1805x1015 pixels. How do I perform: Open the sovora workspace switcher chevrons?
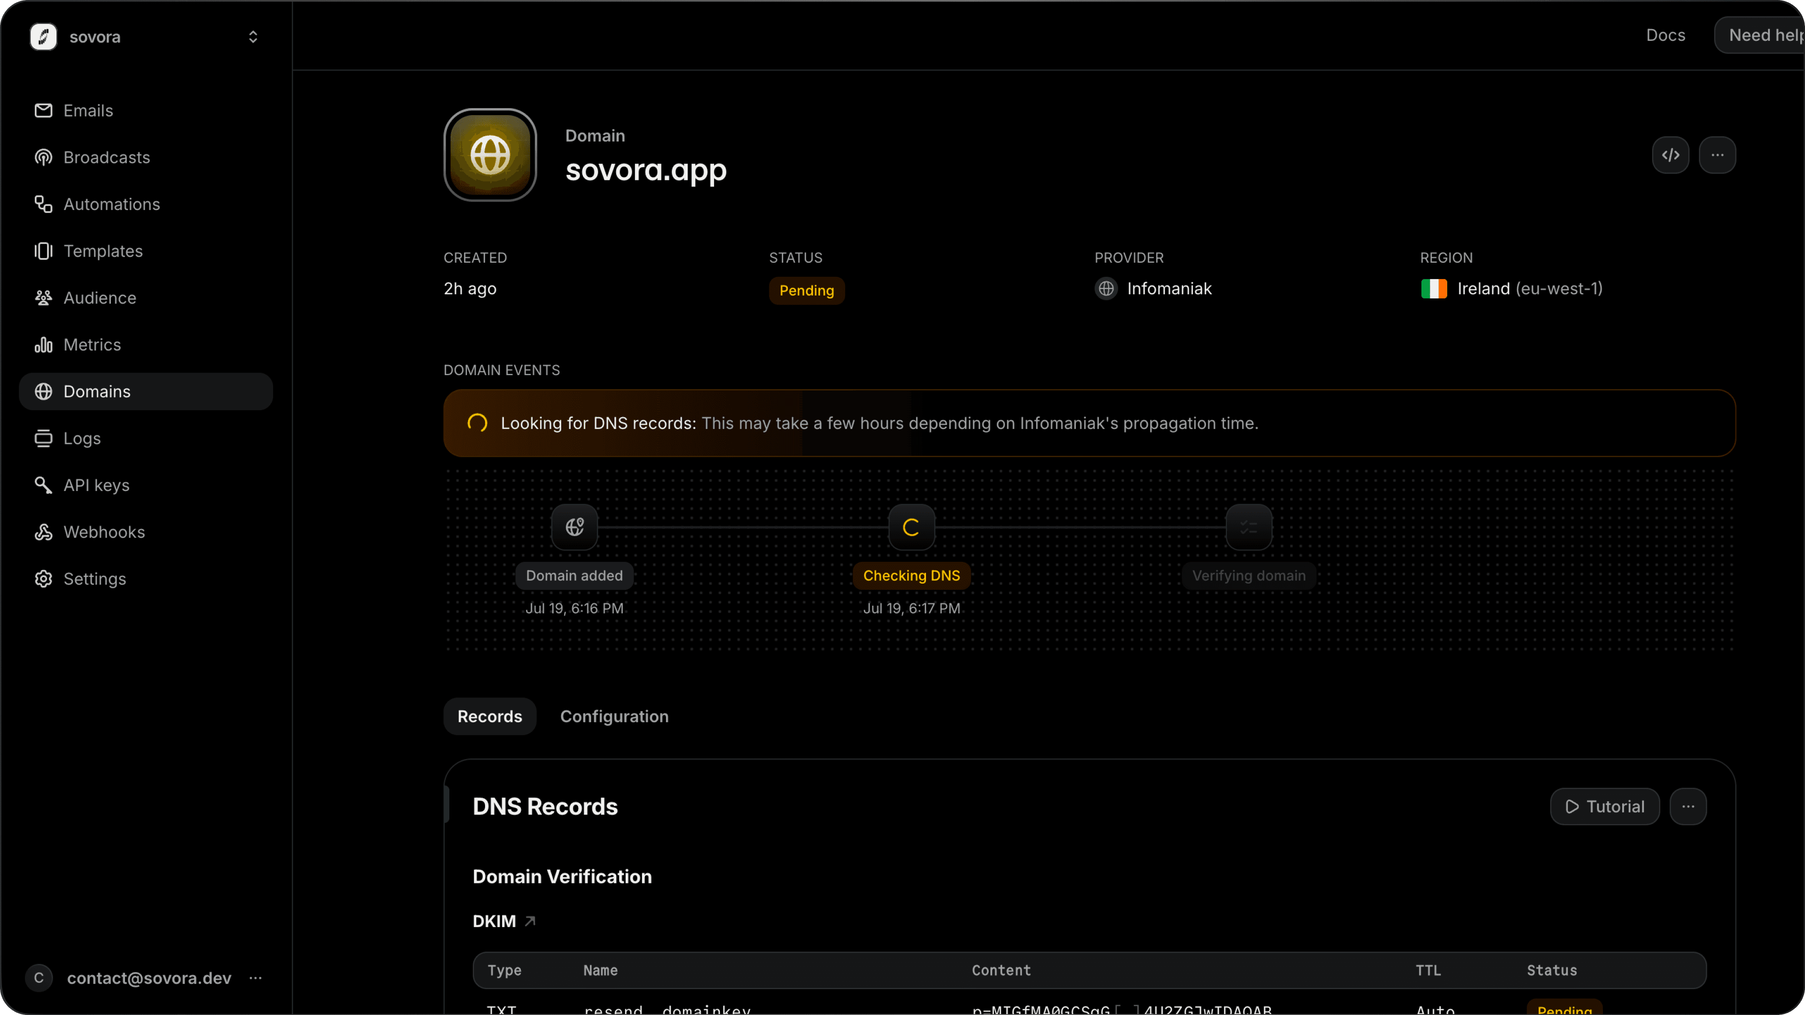[x=253, y=37]
